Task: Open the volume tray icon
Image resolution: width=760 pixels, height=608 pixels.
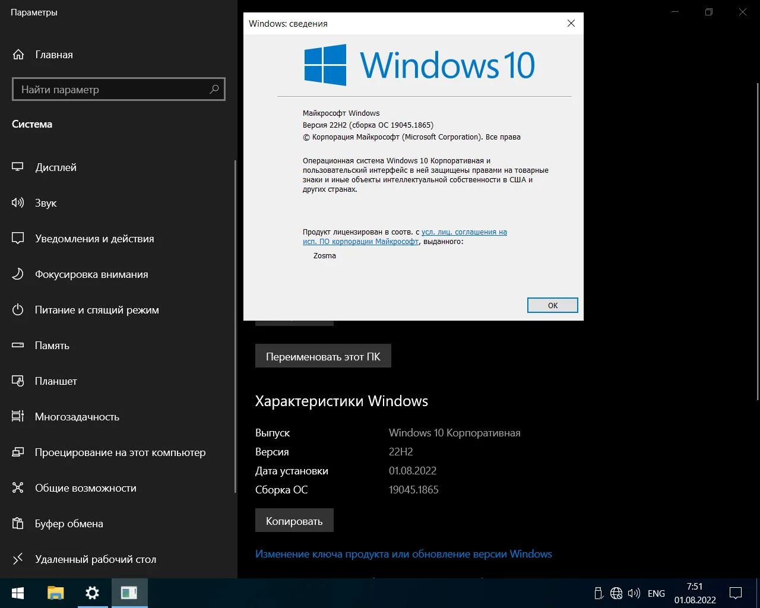Action: (x=634, y=593)
